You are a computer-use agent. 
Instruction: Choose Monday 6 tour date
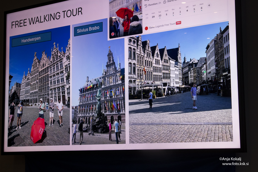pyautogui.click(x=201, y=7)
